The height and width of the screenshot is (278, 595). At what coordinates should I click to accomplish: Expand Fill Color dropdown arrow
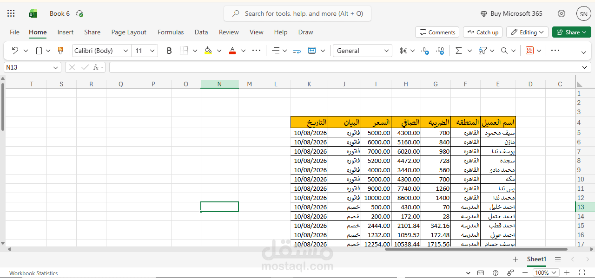tap(219, 51)
